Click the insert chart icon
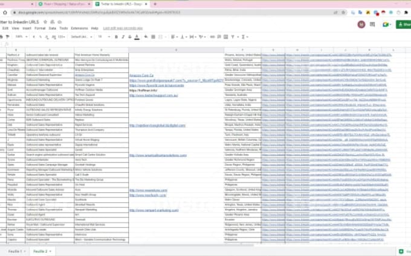This screenshot has width=411, height=256. [225, 37]
